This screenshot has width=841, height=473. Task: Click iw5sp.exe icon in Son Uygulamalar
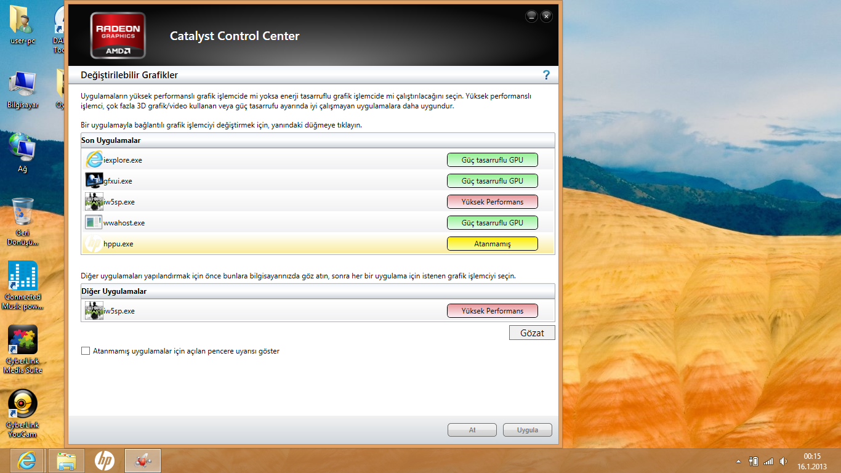94,201
